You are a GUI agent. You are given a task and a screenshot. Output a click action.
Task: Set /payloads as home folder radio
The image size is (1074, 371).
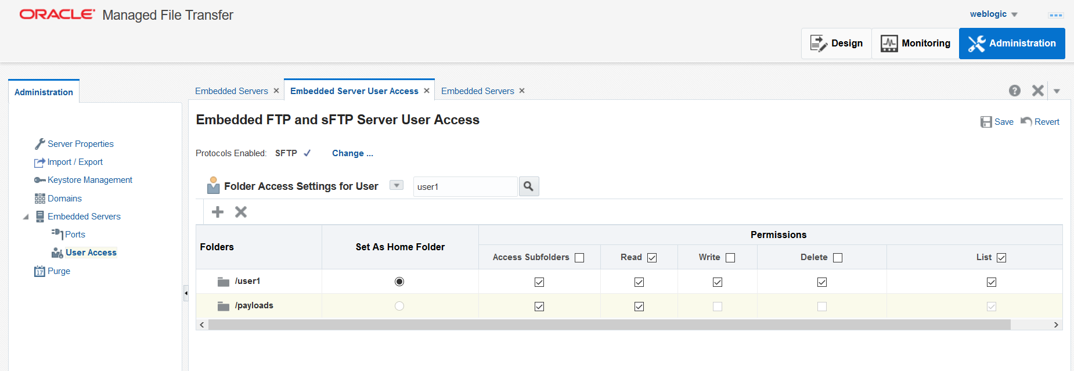[399, 306]
